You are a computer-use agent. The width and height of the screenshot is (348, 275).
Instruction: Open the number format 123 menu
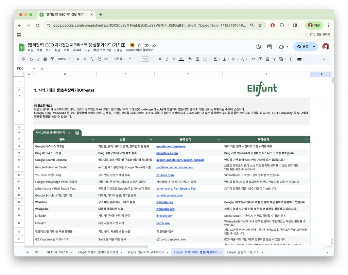point(106,59)
